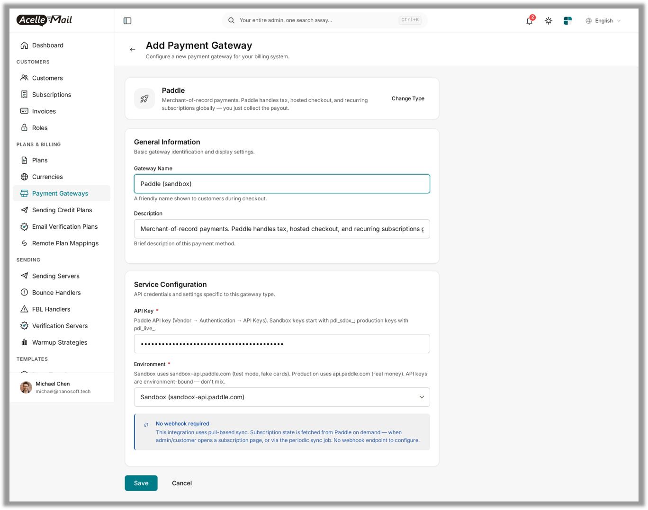648x510 pixels.
Task: Focus the admin search box
Action: (324, 20)
